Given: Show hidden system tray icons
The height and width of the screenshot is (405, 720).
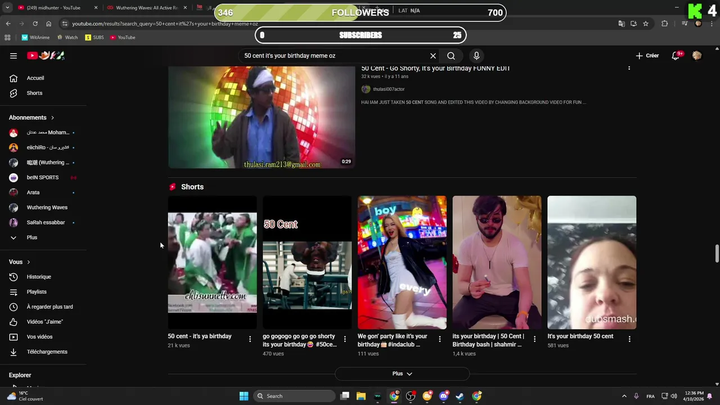Looking at the screenshot, I should pos(624,396).
